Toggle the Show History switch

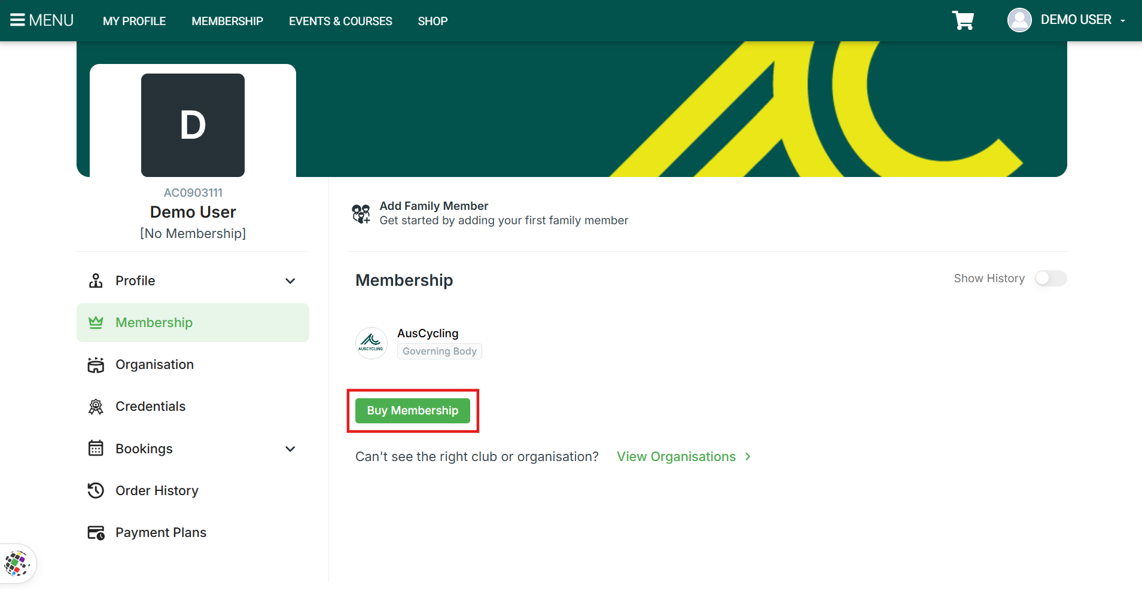[x=1051, y=279]
